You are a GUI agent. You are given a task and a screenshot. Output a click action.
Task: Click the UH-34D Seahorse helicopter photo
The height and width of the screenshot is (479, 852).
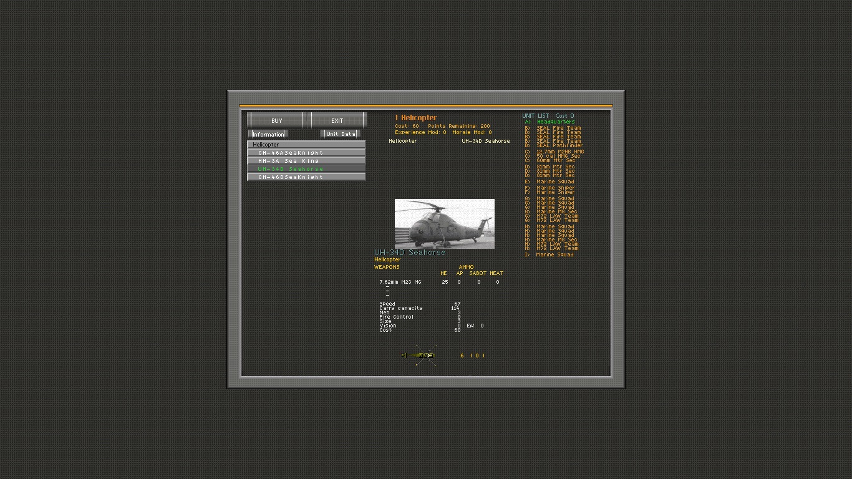tap(445, 224)
